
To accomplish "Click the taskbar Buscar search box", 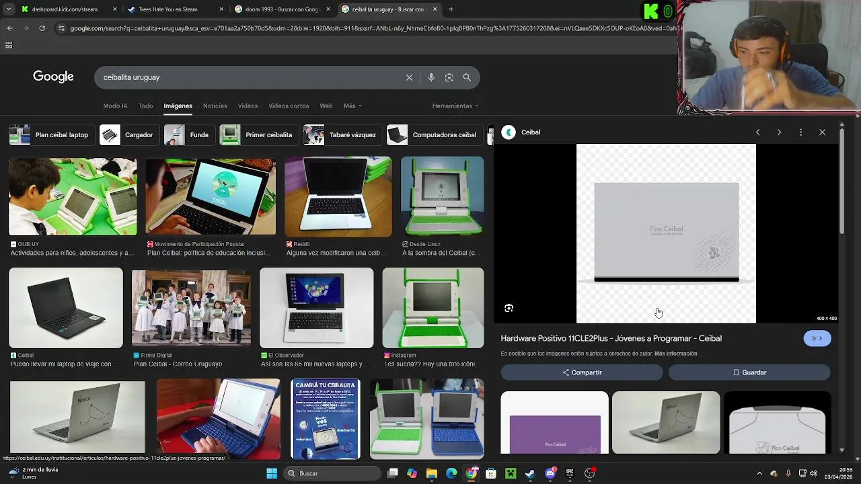I will (332, 473).
